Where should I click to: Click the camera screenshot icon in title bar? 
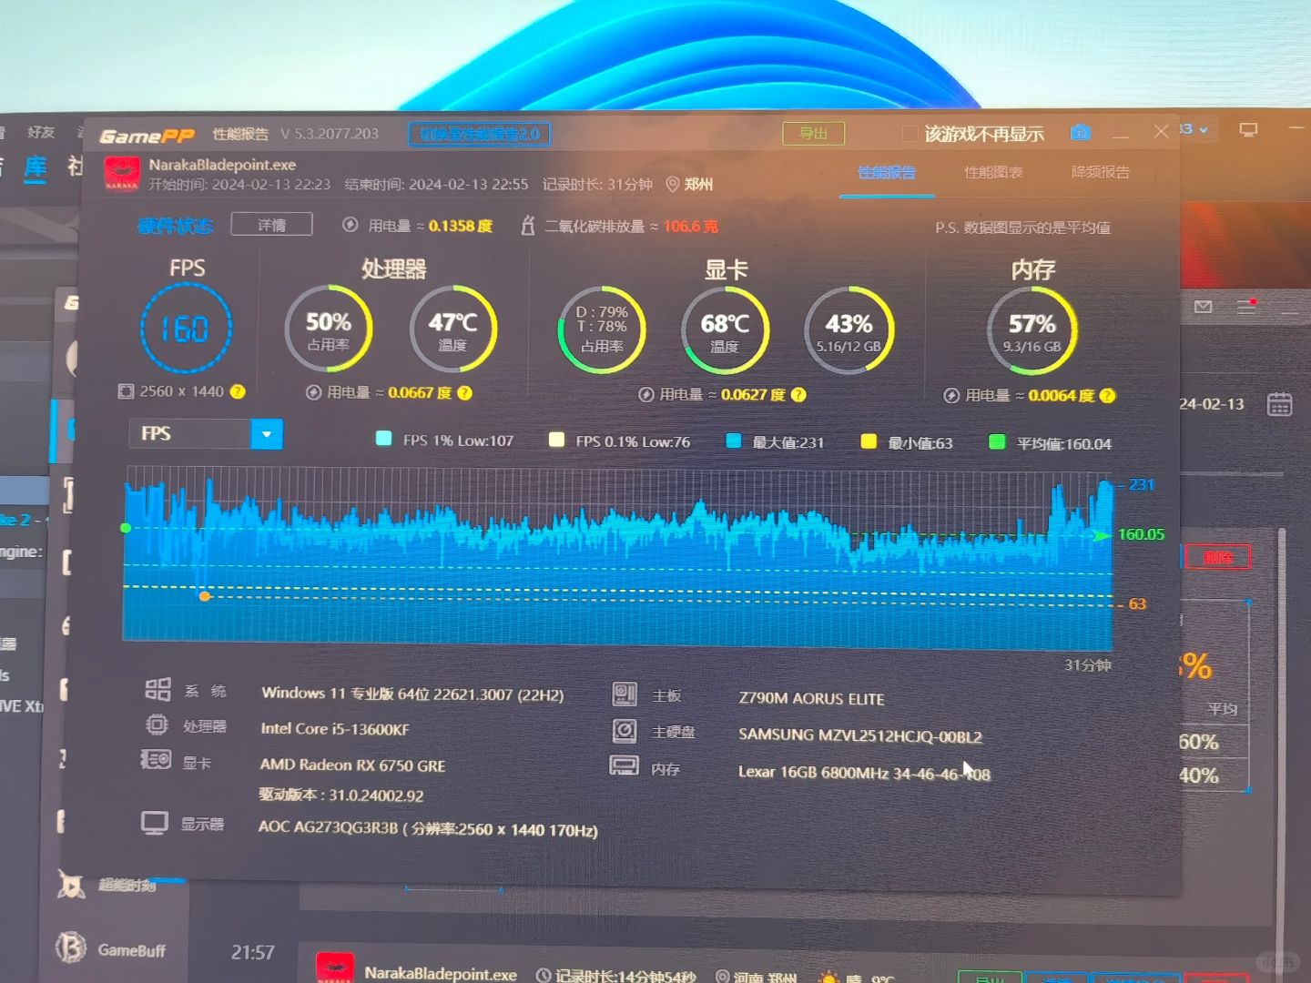click(x=1081, y=133)
